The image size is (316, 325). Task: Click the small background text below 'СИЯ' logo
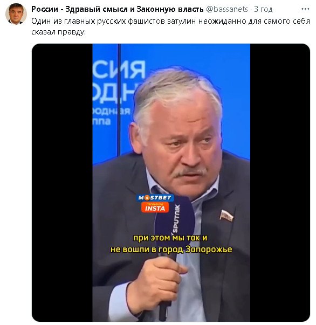click(112, 116)
